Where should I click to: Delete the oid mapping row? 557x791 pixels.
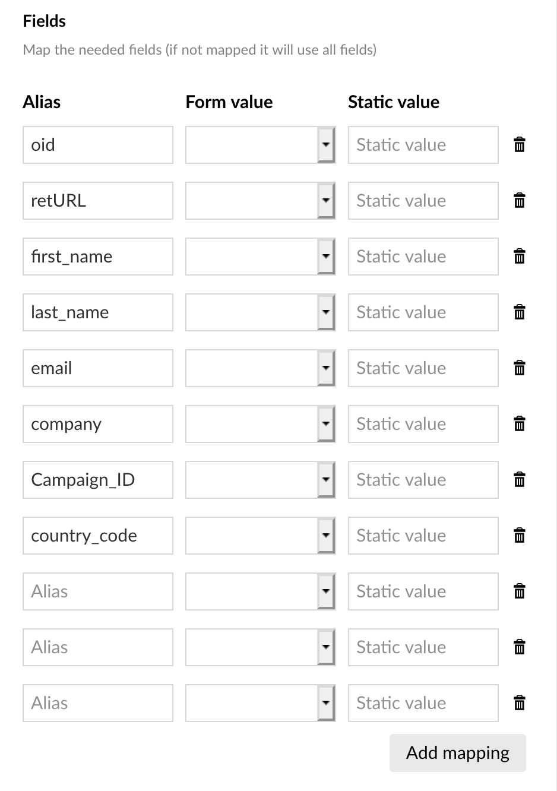tap(519, 145)
